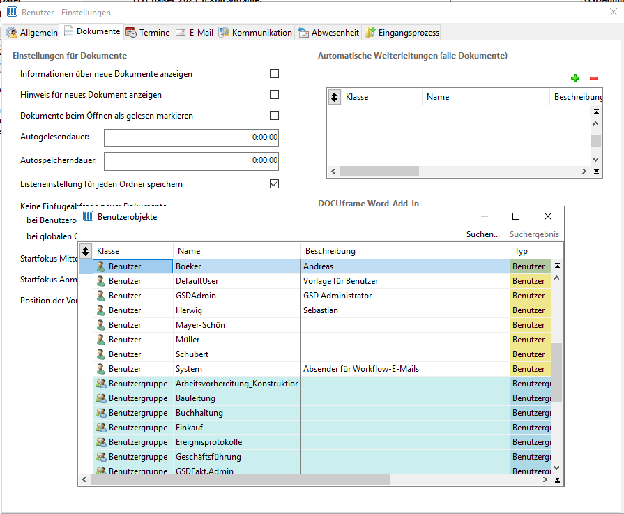624x514 pixels.
Task: Go to the Abwesenheit tab
Action: pyautogui.click(x=328, y=33)
